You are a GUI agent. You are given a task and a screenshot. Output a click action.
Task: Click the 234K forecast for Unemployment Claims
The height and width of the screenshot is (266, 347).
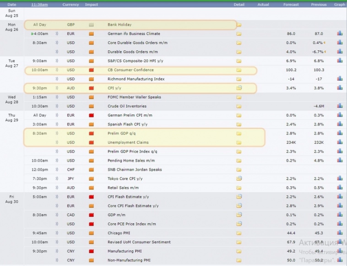coord(291,142)
